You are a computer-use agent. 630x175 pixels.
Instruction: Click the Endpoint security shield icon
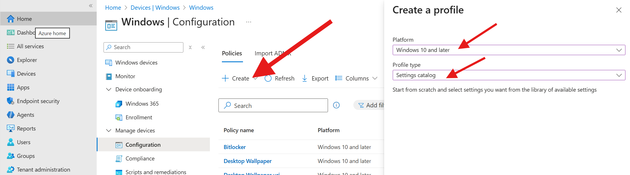pyautogui.click(x=11, y=101)
